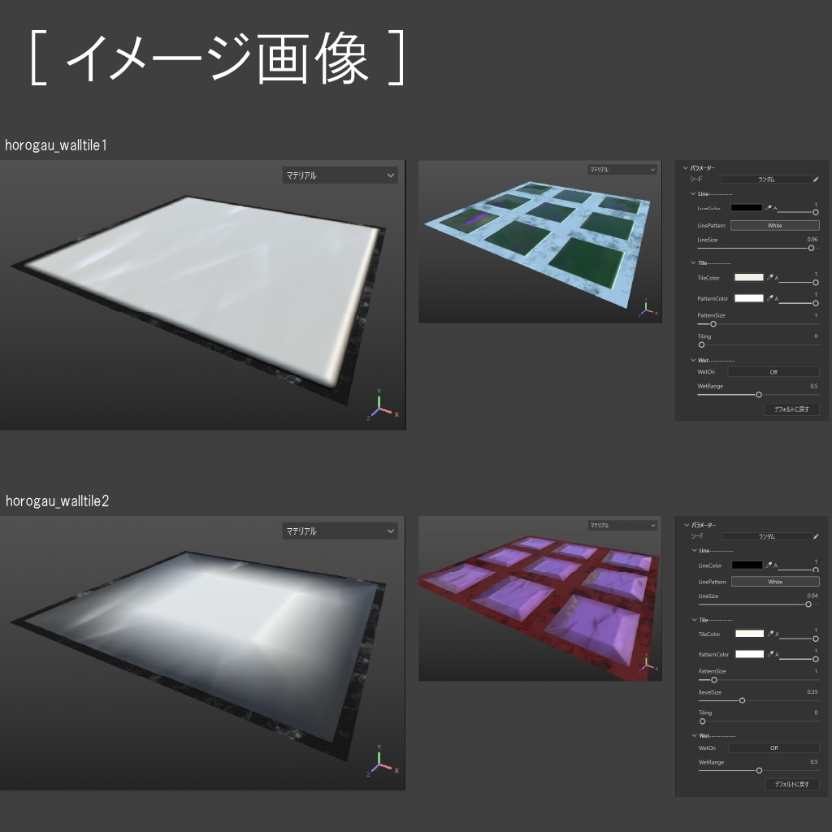Open the マテリアル dropdown in walltile1 viewport
The width and height of the screenshot is (832, 832).
[x=340, y=175]
